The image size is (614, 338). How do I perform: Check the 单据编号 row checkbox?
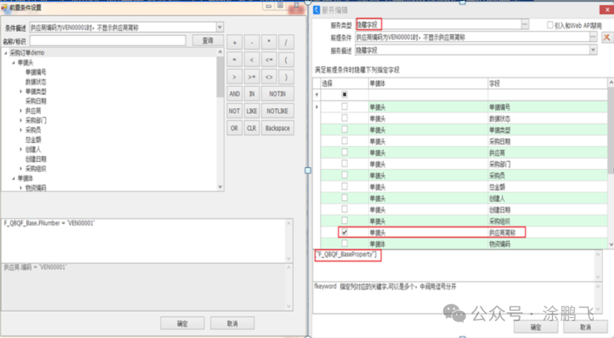tap(344, 107)
